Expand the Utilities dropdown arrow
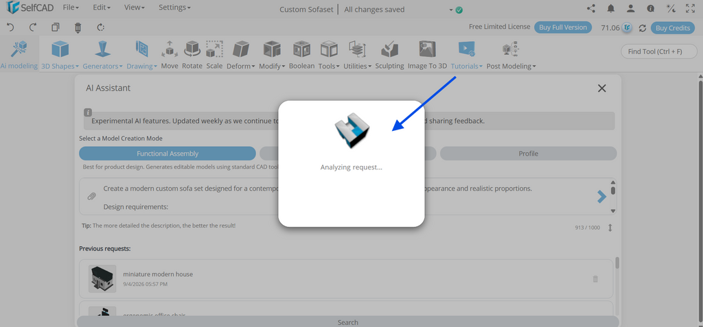The image size is (703, 327). pos(370,66)
